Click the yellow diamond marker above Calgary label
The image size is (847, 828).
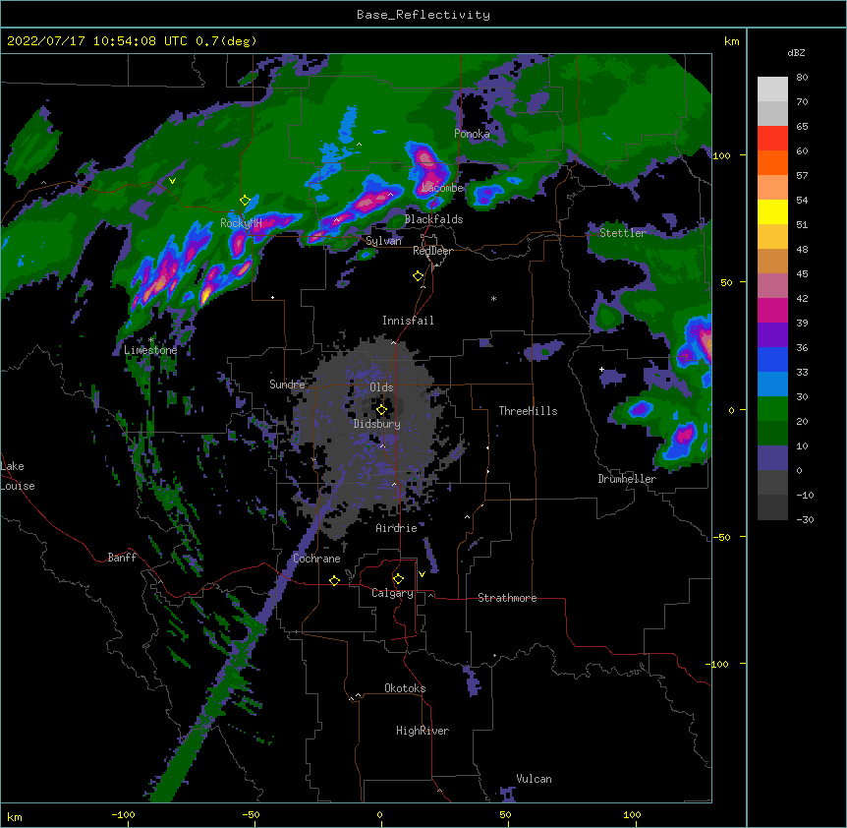click(398, 579)
